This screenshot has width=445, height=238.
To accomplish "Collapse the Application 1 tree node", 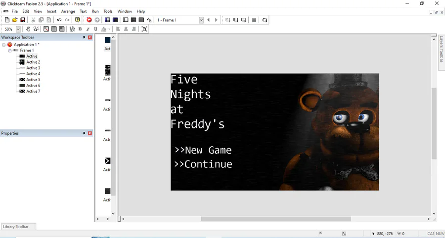I will [4, 45].
